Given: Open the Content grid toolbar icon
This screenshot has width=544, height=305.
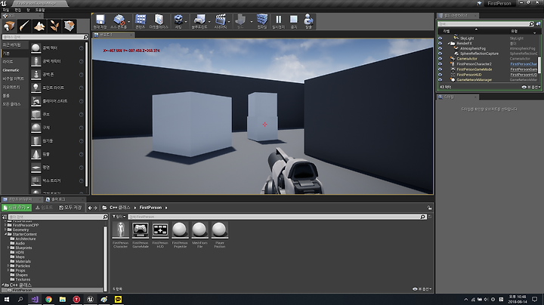Looking at the screenshot, I should pyautogui.click(x=141, y=21).
